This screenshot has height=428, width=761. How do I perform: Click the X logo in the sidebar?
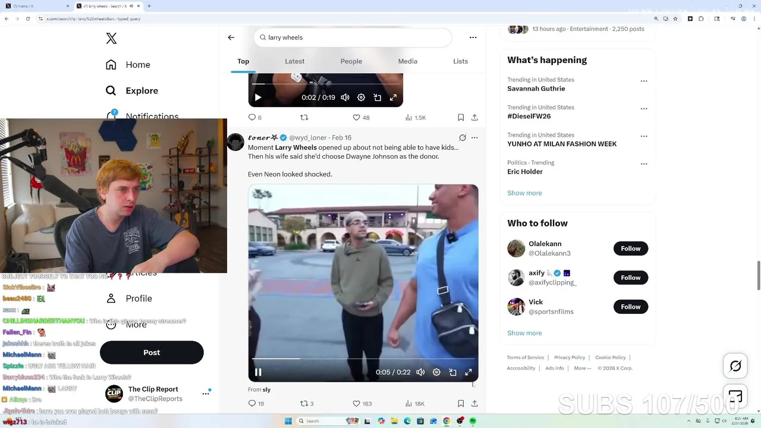tap(111, 39)
